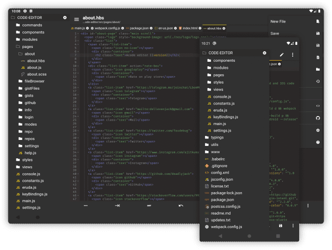The width and height of the screenshot is (332, 250).
Task: Close the .json tab on the phone
Action: pos(280,64)
